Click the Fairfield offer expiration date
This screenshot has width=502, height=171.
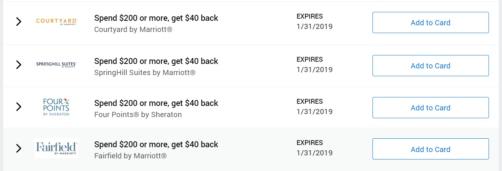click(x=314, y=153)
